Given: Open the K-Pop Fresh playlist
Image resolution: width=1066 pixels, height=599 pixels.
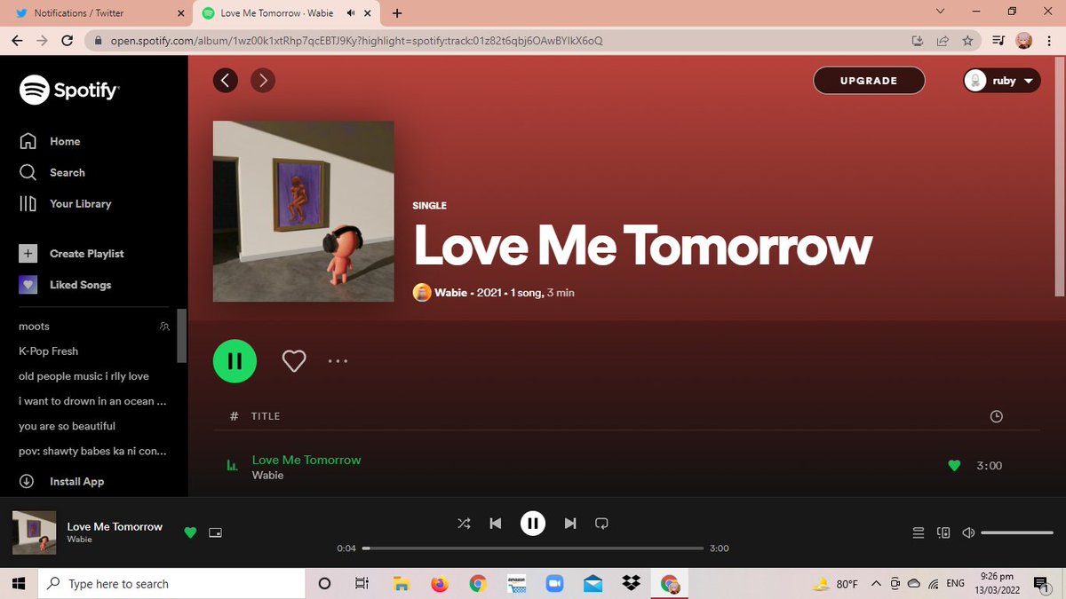Looking at the screenshot, I should 49,351.
